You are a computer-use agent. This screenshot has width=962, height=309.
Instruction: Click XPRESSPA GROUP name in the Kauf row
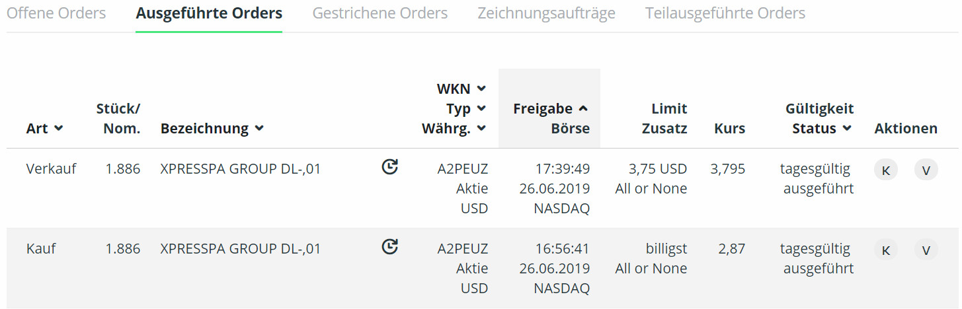click(x=240, y=249)
